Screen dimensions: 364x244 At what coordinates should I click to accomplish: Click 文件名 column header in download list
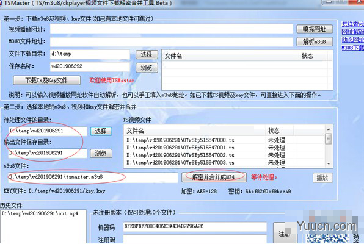(x=230, y=56)
